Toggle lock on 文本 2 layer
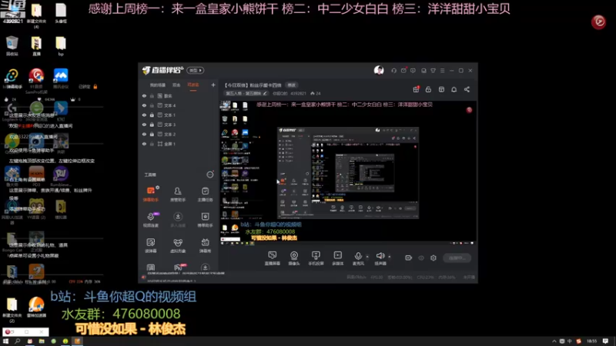This screenshot has height=346, width=616. [x=152, y=134]
